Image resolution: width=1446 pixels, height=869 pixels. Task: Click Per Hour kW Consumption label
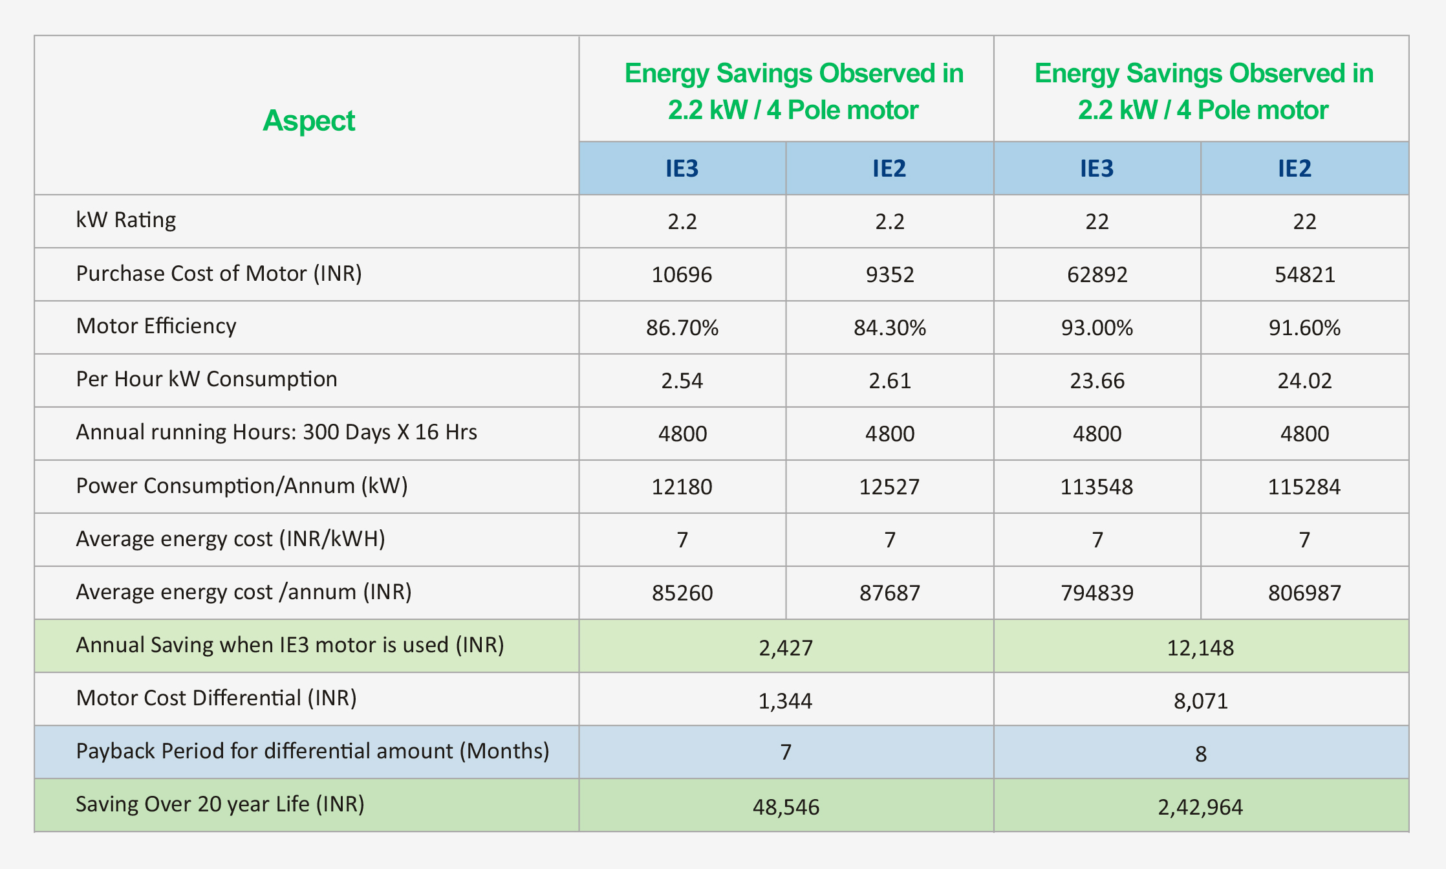coord(206,379)
